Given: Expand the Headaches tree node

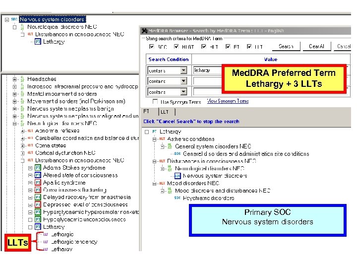Looking at the screenshot, I should [x=14, y=79].
